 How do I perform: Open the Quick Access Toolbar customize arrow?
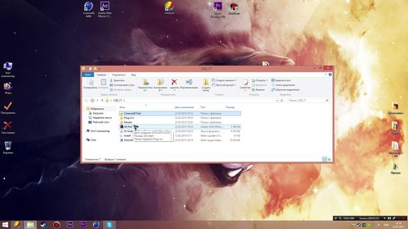pyautogui.click(x=99, y=69)
